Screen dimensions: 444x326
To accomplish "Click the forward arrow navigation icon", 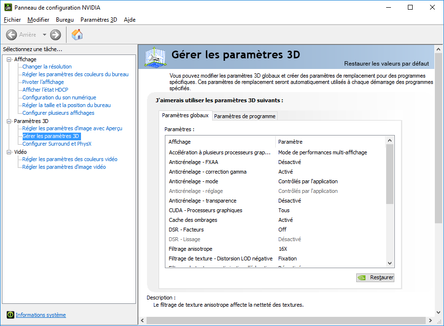I will coord(55,35).
